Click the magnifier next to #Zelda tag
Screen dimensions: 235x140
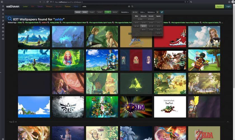(x=23, y=22)
